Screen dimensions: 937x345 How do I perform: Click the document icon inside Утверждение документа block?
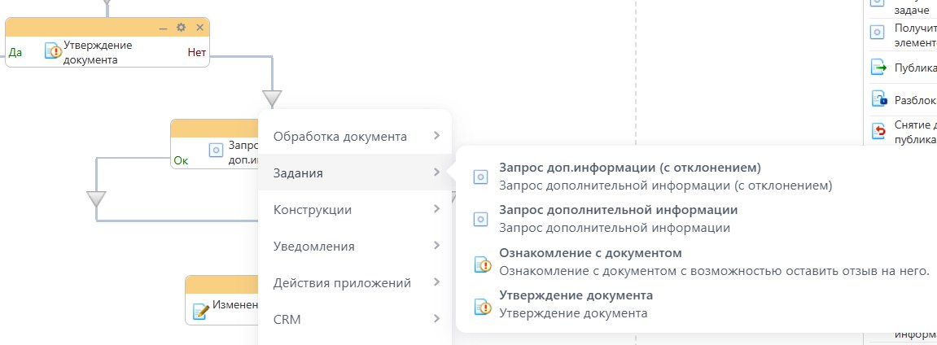(x=53, y=51)
